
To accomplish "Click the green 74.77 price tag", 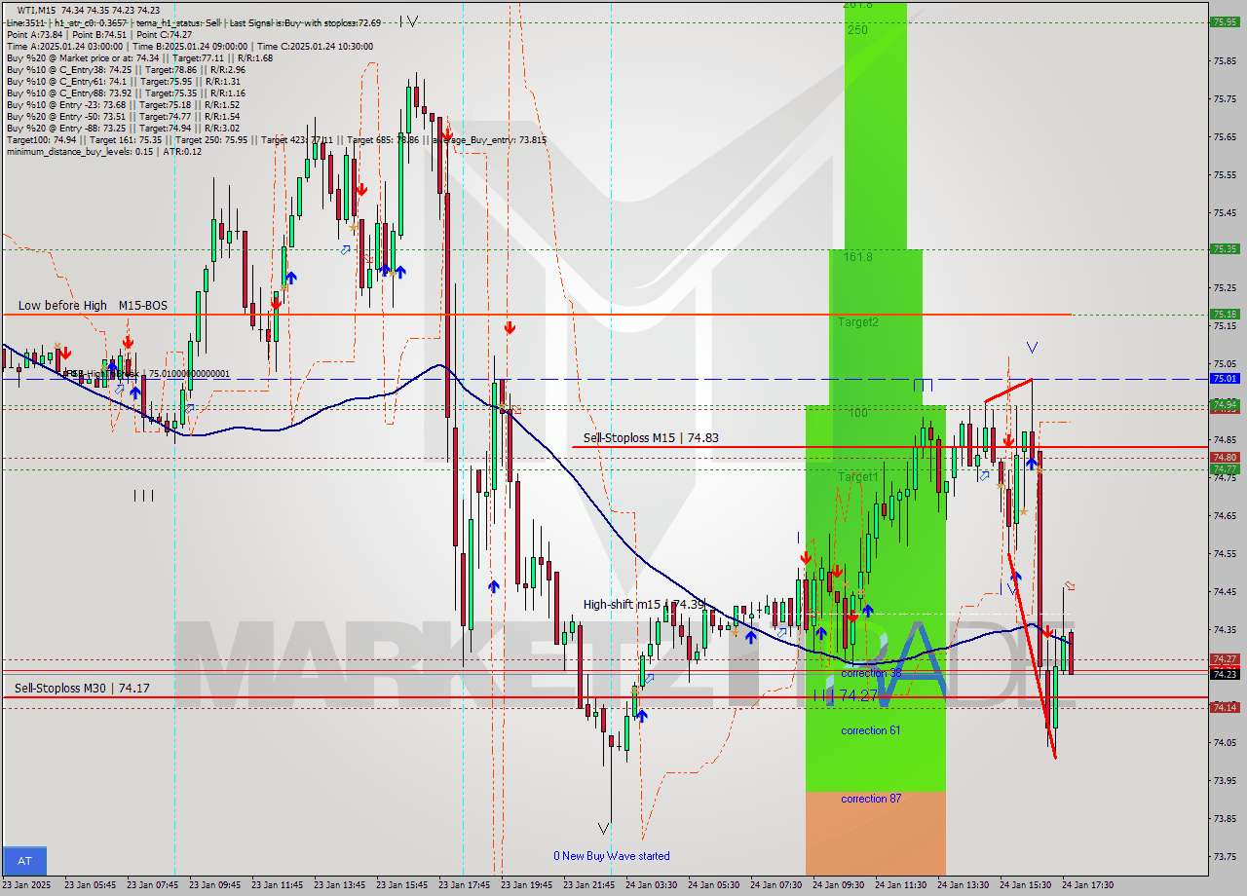I will pos(1225,468).
